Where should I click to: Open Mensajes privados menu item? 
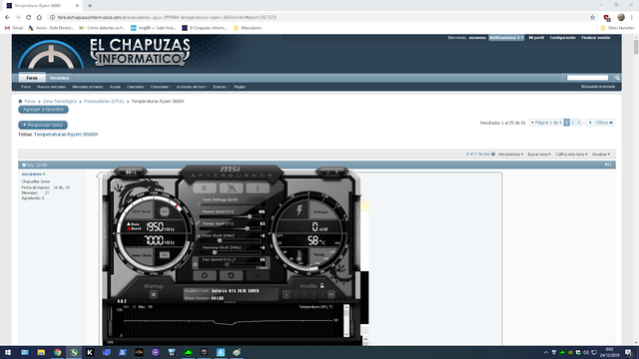point(88,87)
